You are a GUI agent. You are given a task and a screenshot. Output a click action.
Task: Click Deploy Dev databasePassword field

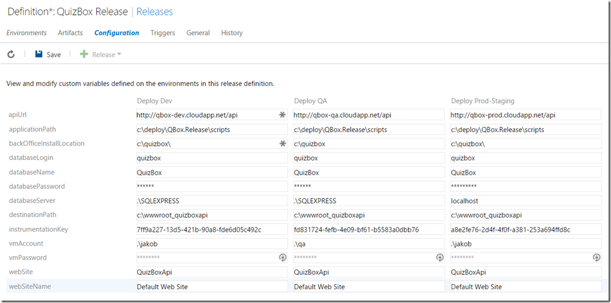tap(212, 186)
